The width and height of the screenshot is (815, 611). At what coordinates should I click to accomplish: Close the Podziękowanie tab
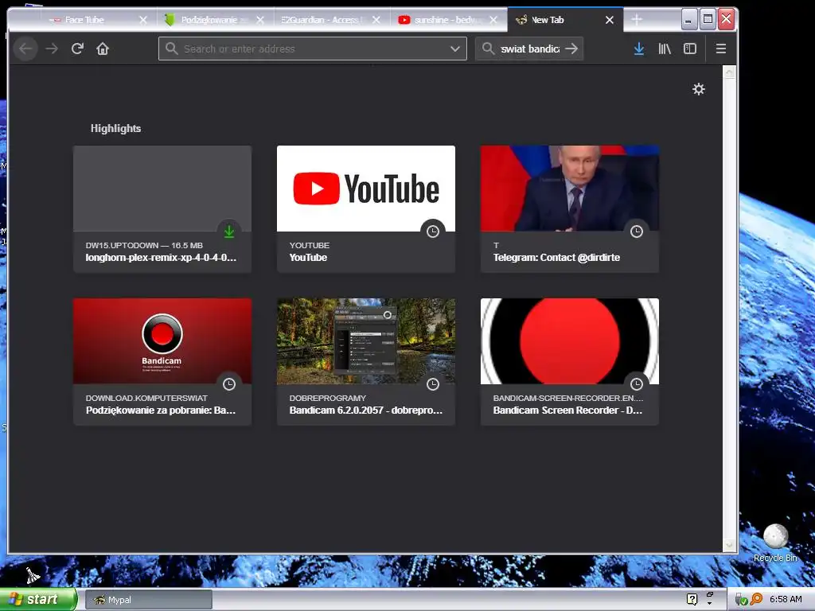(260, 20)
